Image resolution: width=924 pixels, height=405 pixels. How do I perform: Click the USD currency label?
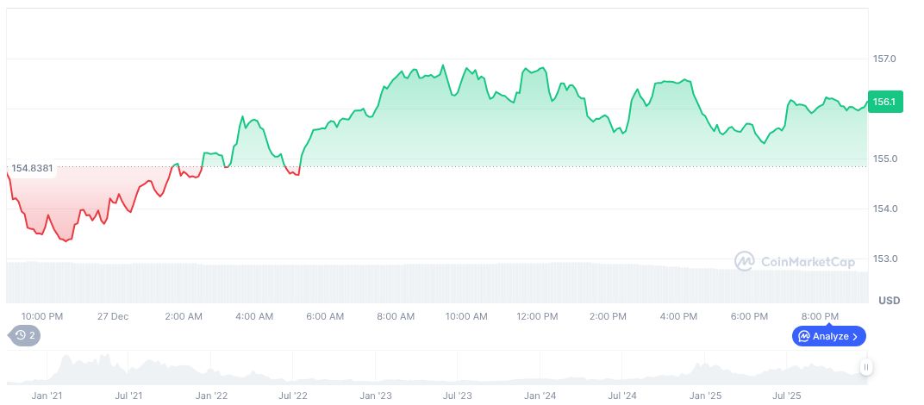pos(889,301)
